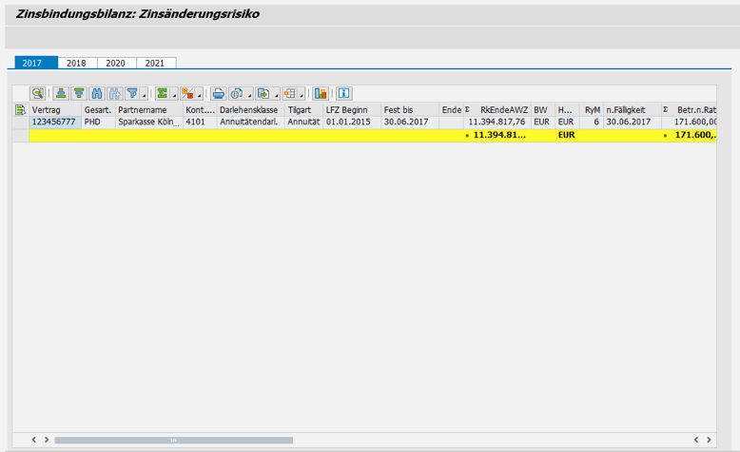Click the Details magnifier icon
Screen dimensions: 740x452
click(x=38, y=93)
